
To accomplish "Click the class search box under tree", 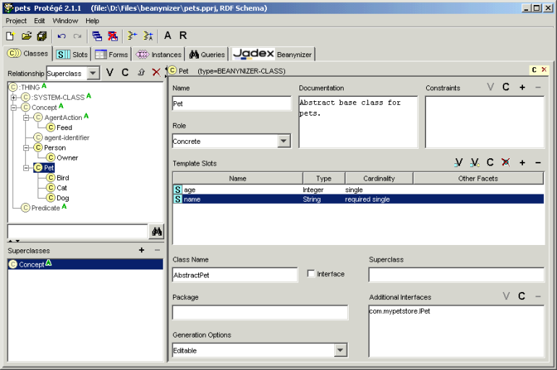I will (x=77, y=231).
